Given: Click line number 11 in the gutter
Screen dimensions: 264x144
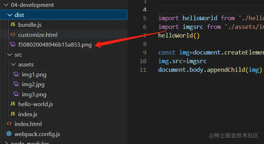Looking at the screenshot, I should pyautogui.click(x=143, y=70).
